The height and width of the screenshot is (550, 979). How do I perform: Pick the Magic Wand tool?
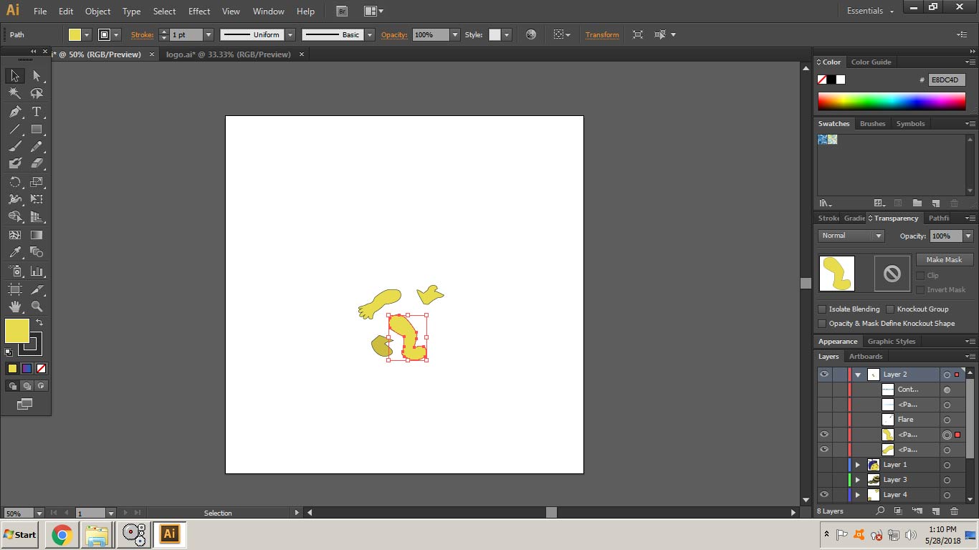14,94
